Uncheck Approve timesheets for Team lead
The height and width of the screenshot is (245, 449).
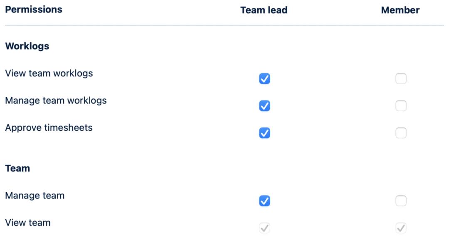coord(264,133)
